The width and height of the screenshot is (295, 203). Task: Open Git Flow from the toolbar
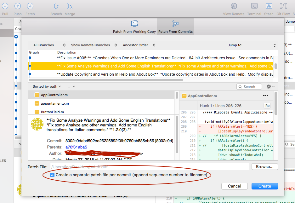(x=283, y=6)
